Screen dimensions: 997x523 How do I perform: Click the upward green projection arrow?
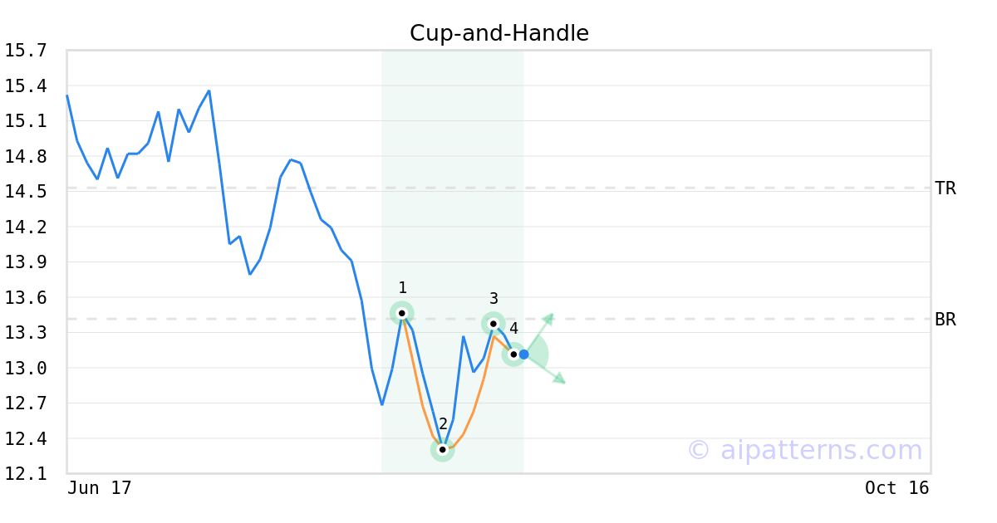tap(548, 320)
